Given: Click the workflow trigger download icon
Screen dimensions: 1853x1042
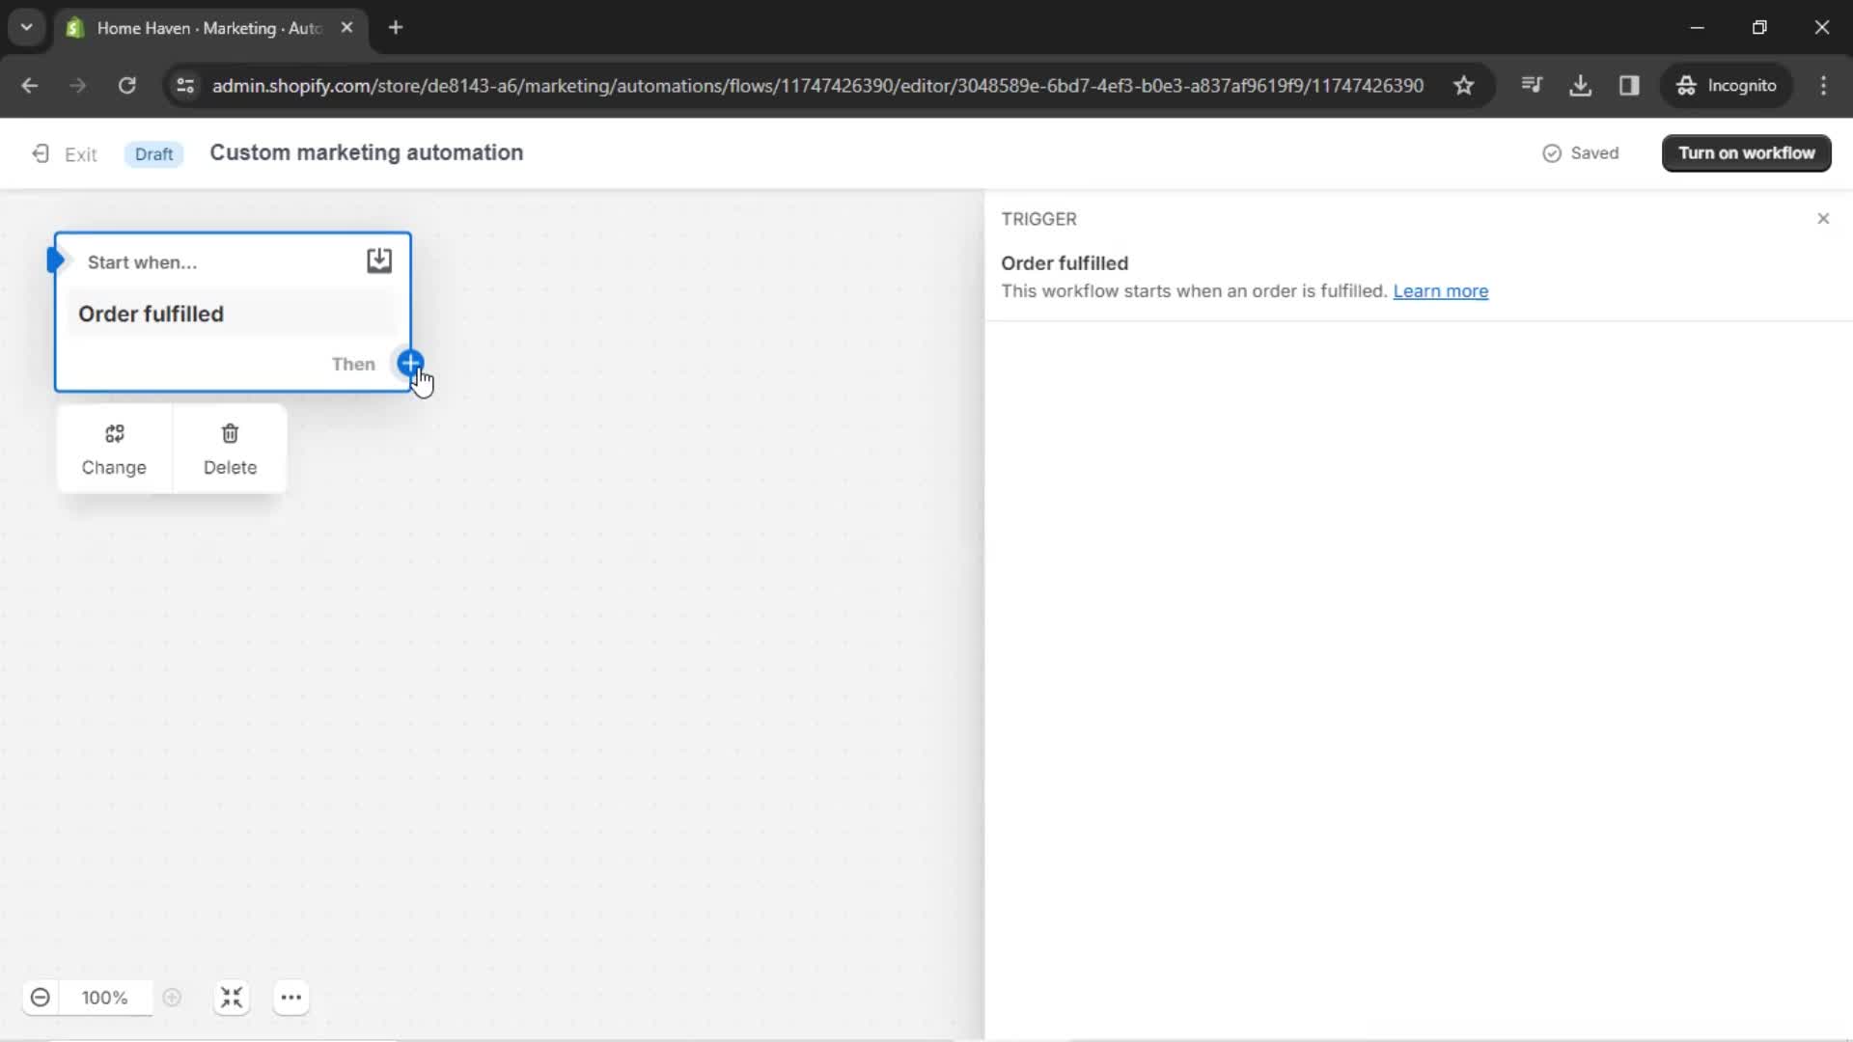Looking at the screenshot, I should point(379,260).
